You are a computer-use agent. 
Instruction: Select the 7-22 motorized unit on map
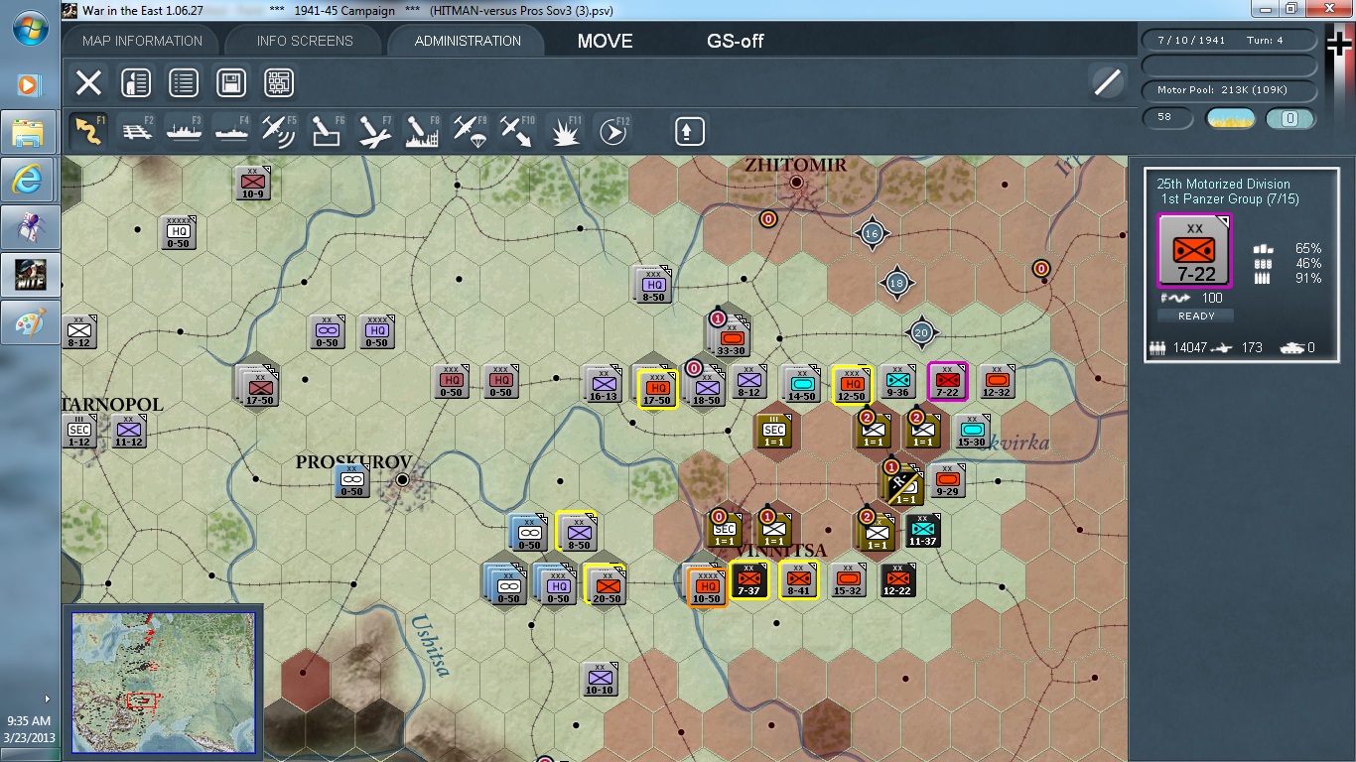point(947,382)
